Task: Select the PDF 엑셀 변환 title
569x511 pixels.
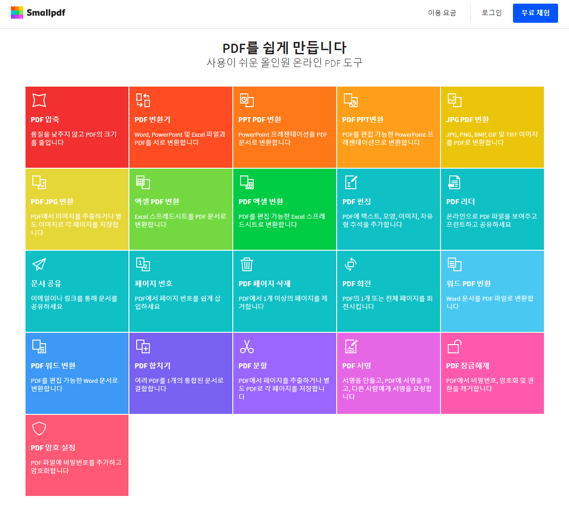Action: 261,201
